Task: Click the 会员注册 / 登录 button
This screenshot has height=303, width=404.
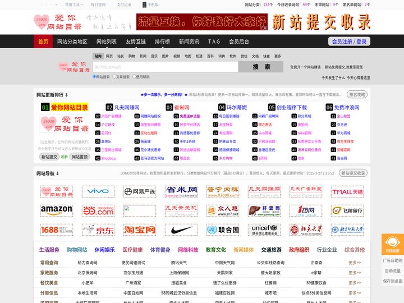Action: [349, 42]
